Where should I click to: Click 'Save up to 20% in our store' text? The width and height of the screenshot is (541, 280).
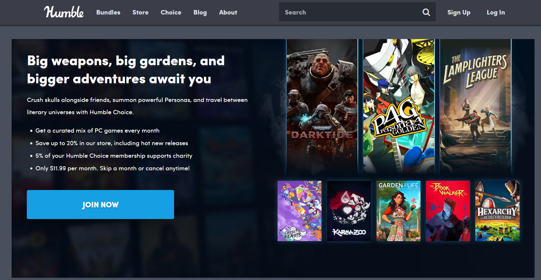pos(112,143)
